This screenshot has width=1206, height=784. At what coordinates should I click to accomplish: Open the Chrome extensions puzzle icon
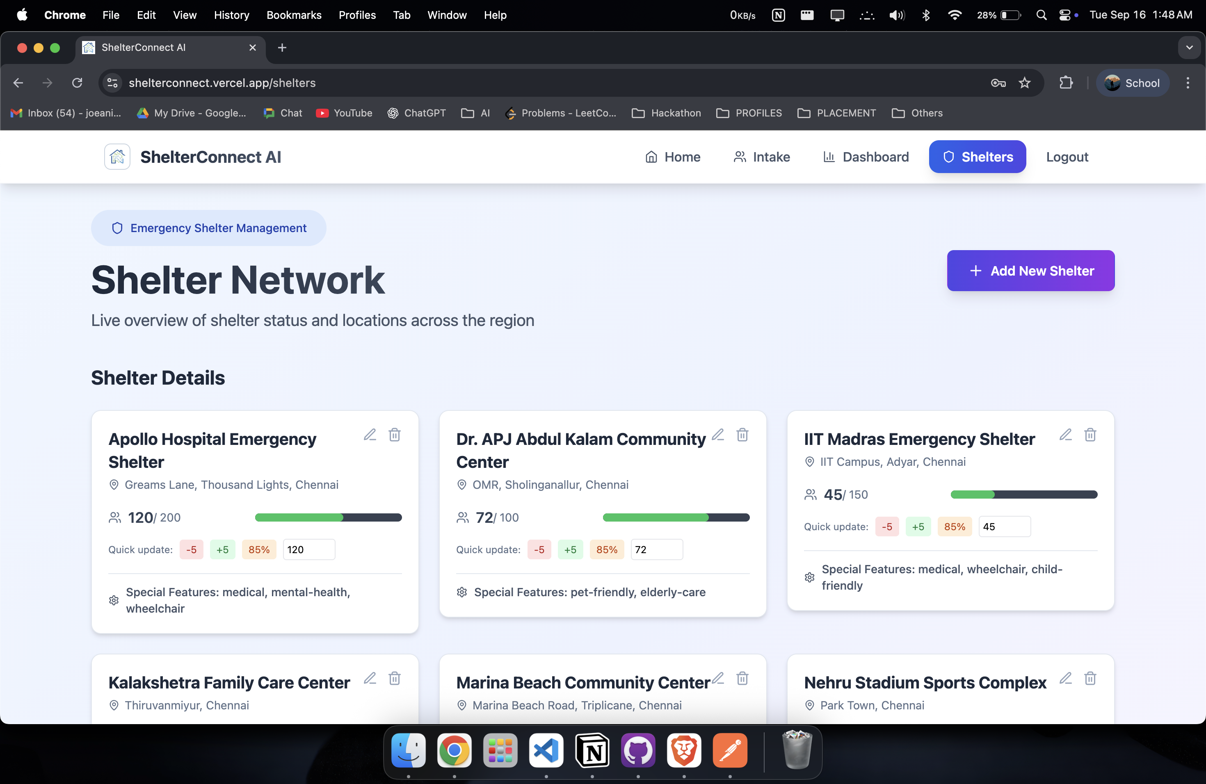[1066, 82]
